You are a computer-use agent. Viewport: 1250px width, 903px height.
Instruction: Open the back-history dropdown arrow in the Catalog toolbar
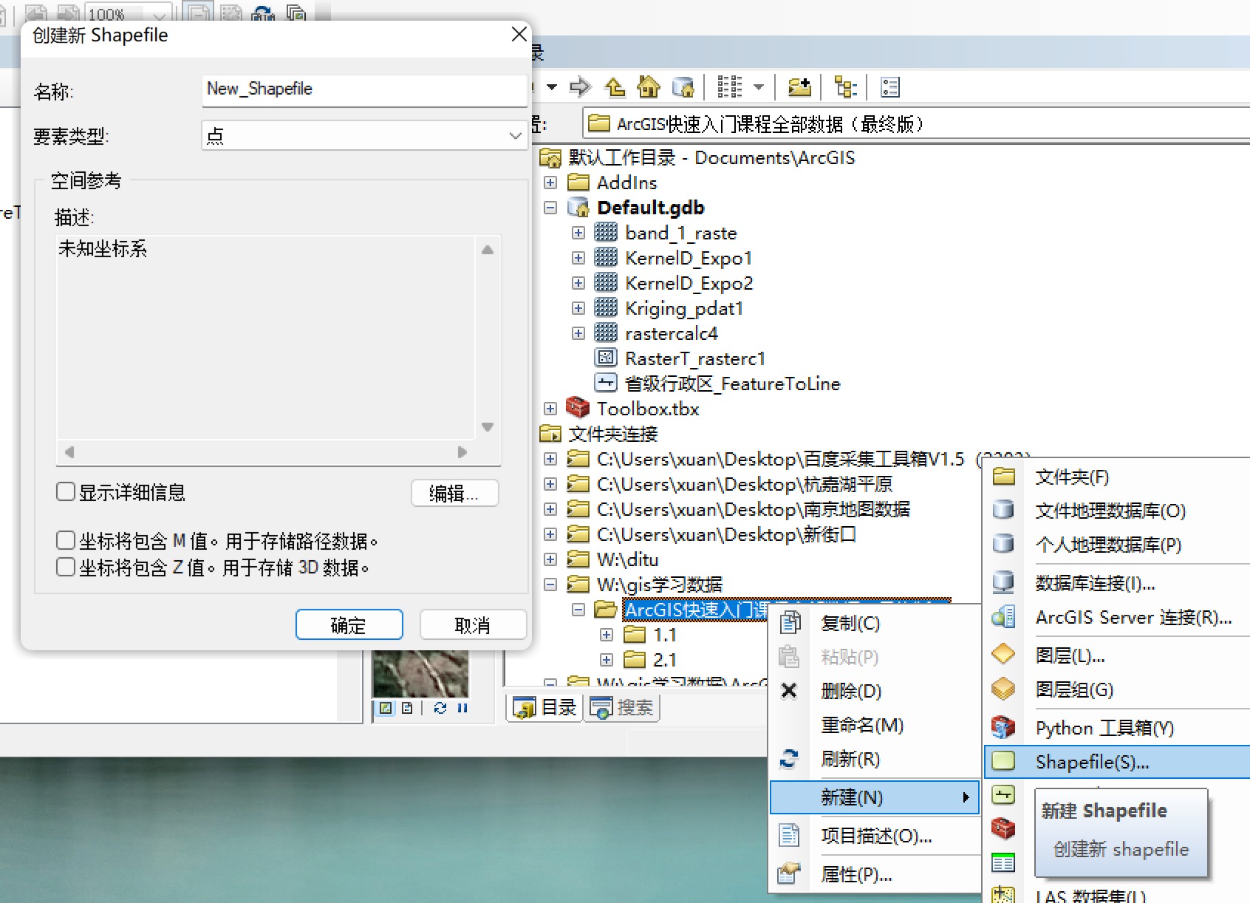coord(551,87)
